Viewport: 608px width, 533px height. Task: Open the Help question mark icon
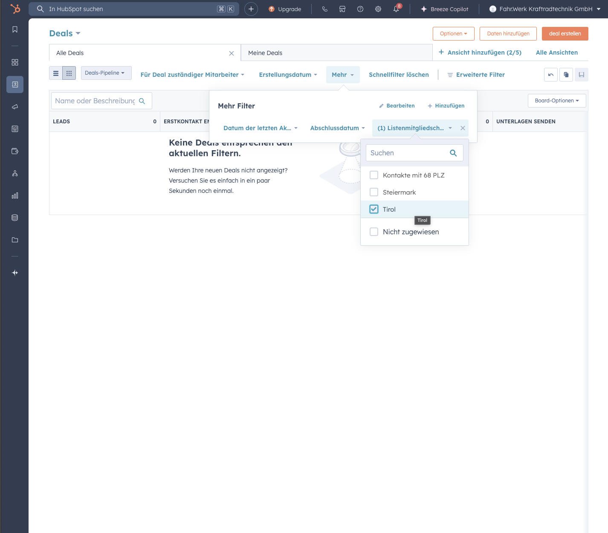[x=360, y=9]
